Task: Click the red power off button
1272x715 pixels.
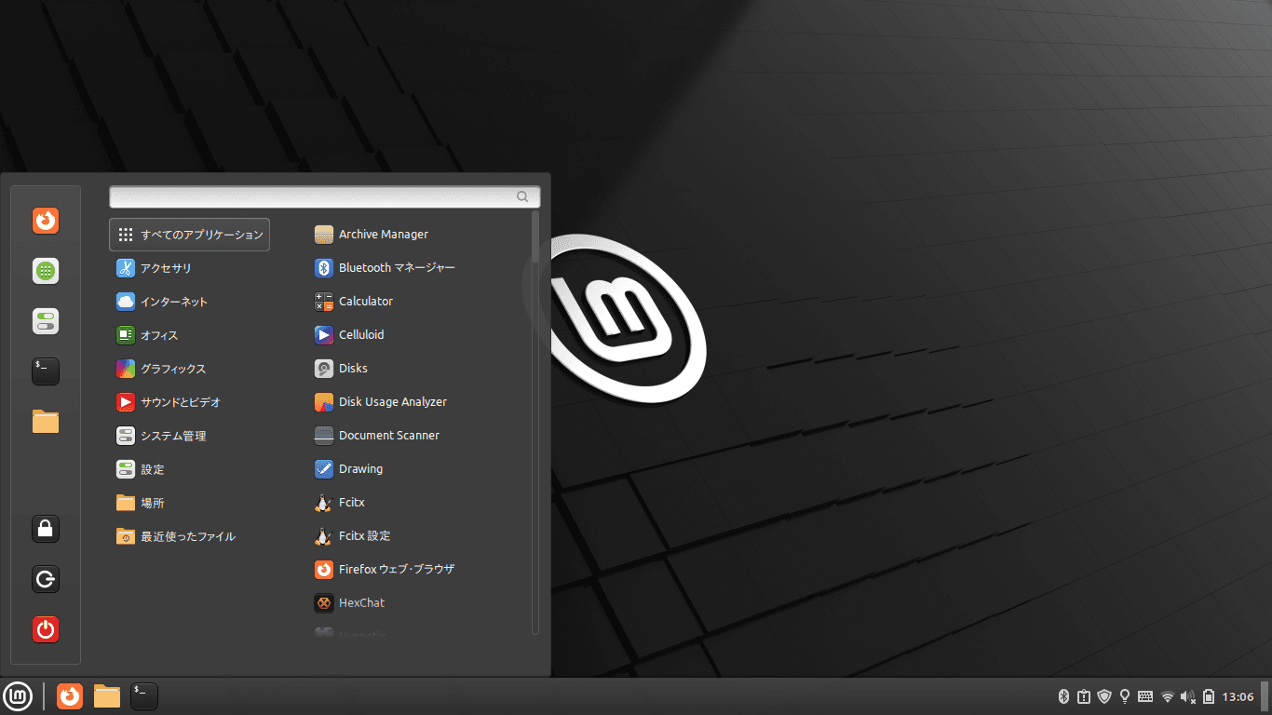Action: tap(46, 629)
